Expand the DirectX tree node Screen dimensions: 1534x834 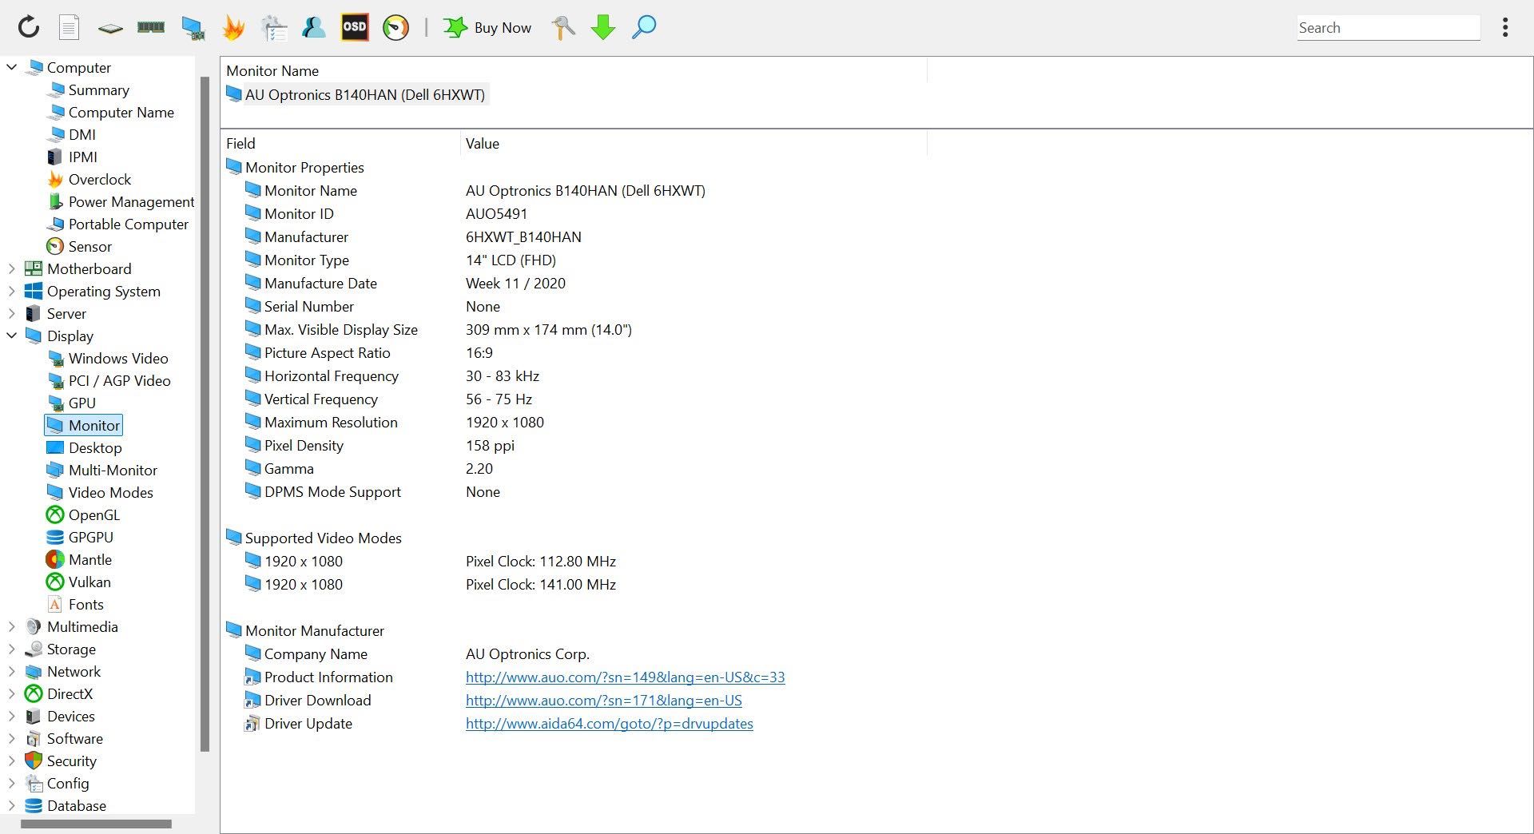(12, 693)
